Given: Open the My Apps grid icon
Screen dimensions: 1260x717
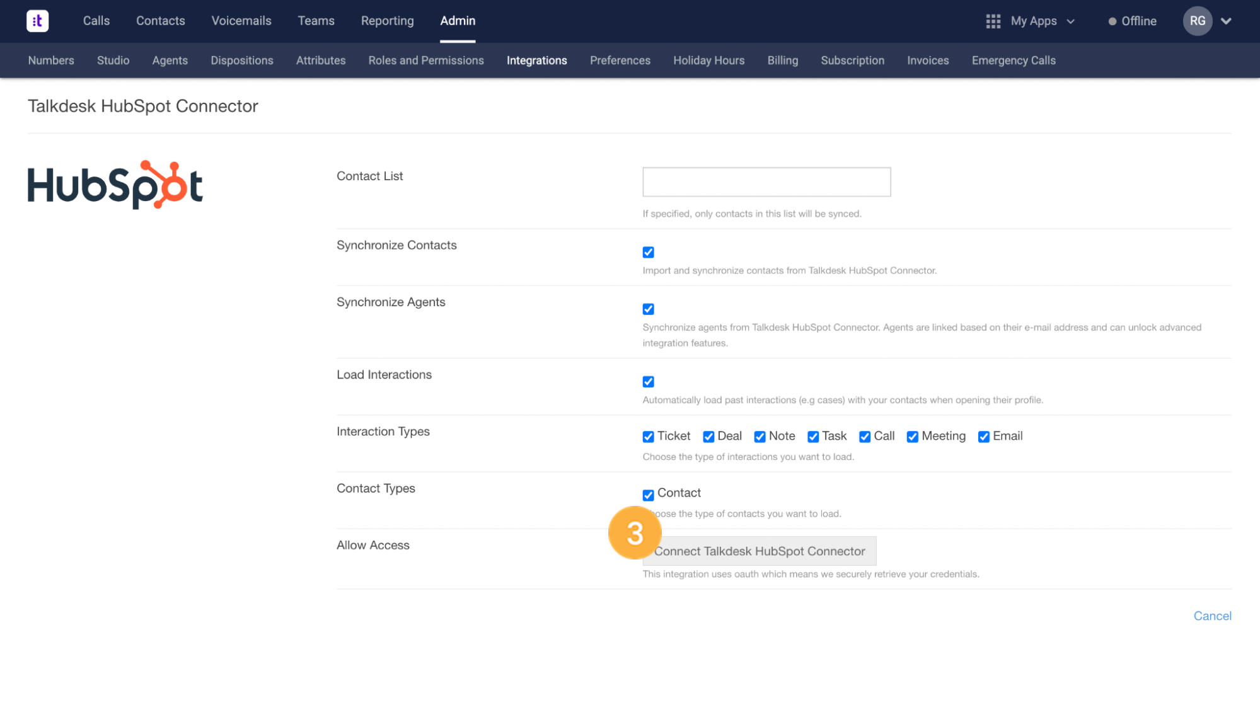Looking at the screenshot, I should coord(993,21).
